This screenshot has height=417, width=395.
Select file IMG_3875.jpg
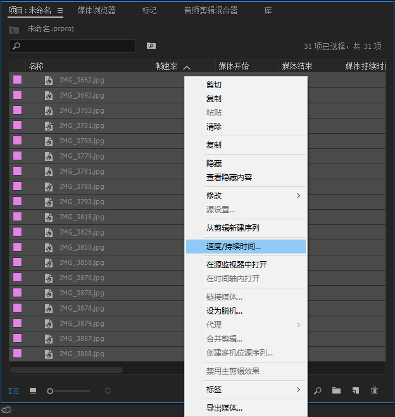coord(82,293)
